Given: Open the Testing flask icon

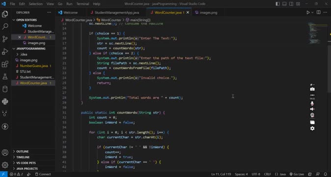Looking at the screenshot, I should click(5, 77).
